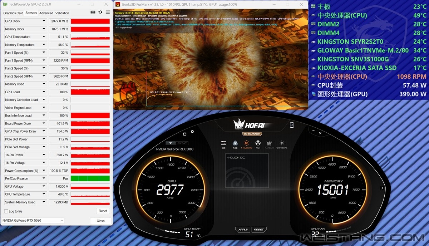
Task: Click the Memory Used 2218 MB value
Action: 59,84
